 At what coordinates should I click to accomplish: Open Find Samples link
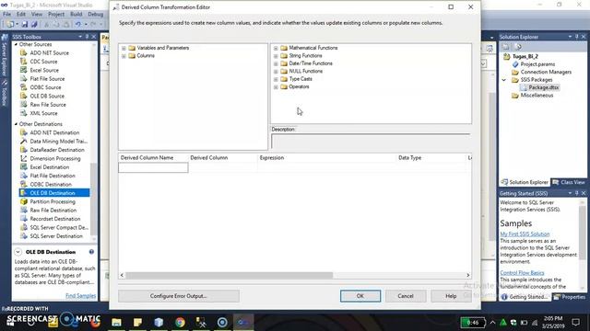click(80, 296)
